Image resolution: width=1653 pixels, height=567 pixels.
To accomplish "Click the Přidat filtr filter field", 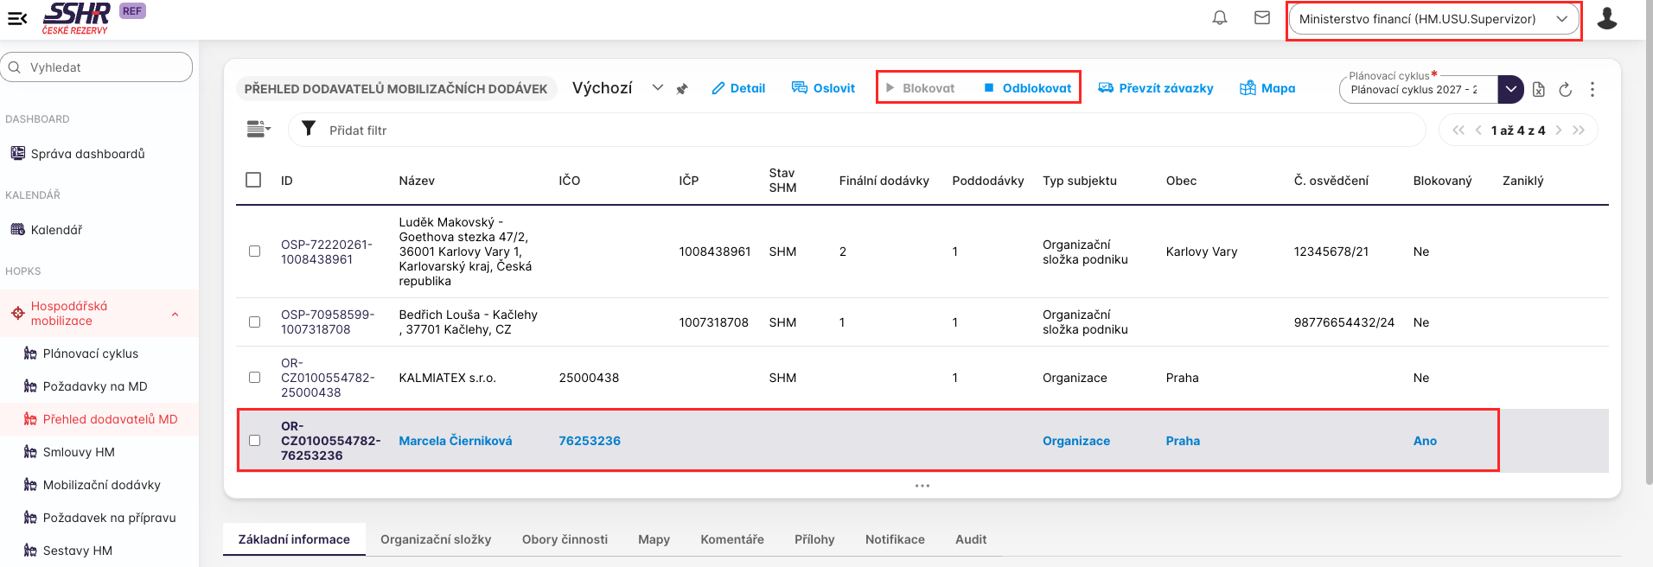I will click(x=358, y=131).
